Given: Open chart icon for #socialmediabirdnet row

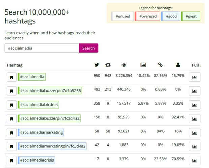Looking at the screenshot, I should coord(195,105).
